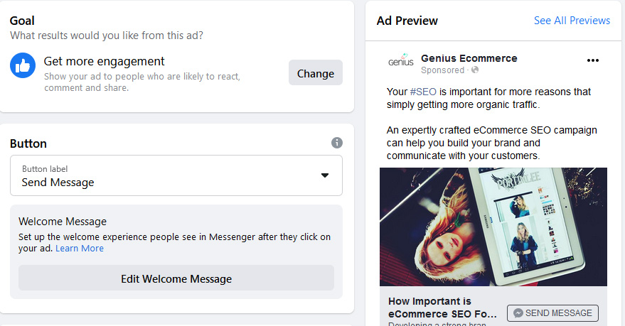The image size is (625, 326).
Task: Click the Welcome Message heading
Action: point(63,222)
